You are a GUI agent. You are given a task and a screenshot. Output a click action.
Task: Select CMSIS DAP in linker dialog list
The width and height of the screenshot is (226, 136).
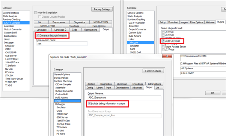tap(62, 114)
